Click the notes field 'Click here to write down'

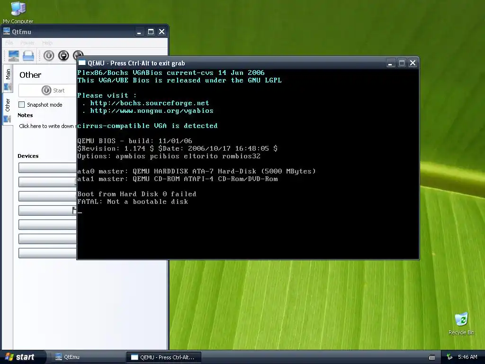pyautogui.click(x=47, y=126)
